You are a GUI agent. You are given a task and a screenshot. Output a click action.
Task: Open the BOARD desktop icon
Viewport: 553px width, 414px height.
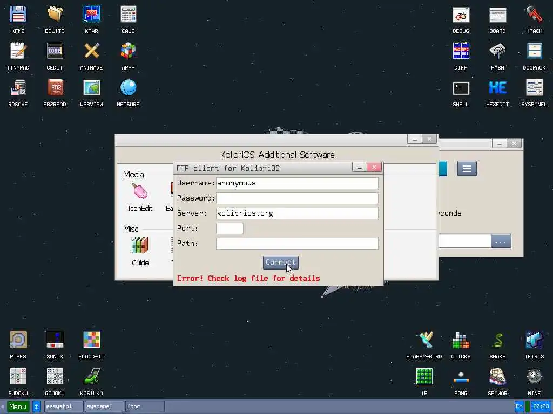[x=497, y=15]
